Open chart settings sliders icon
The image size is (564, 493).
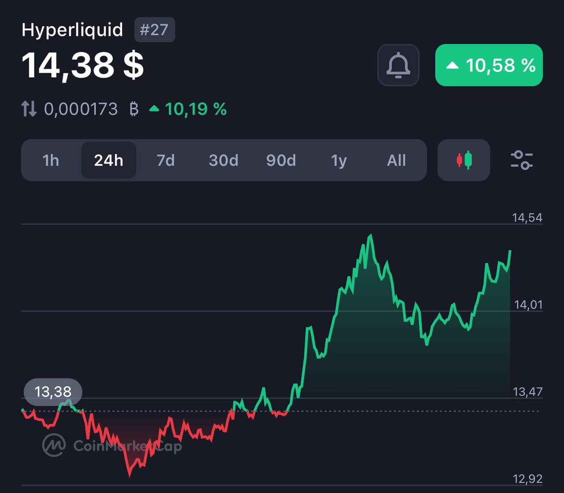pos(522,160)
